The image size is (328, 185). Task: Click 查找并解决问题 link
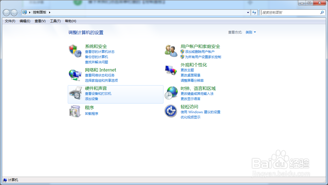pos(96,62)
